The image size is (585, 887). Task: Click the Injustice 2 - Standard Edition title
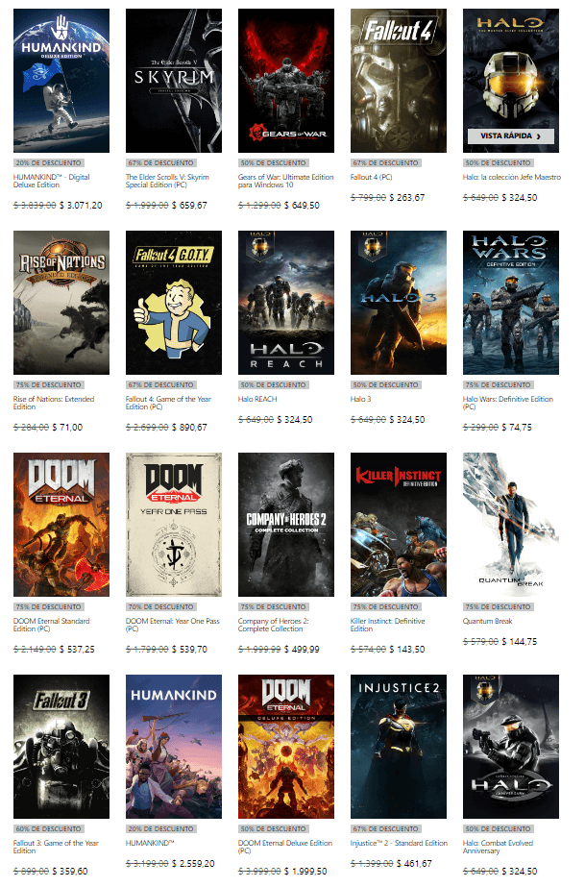[399, 843]
